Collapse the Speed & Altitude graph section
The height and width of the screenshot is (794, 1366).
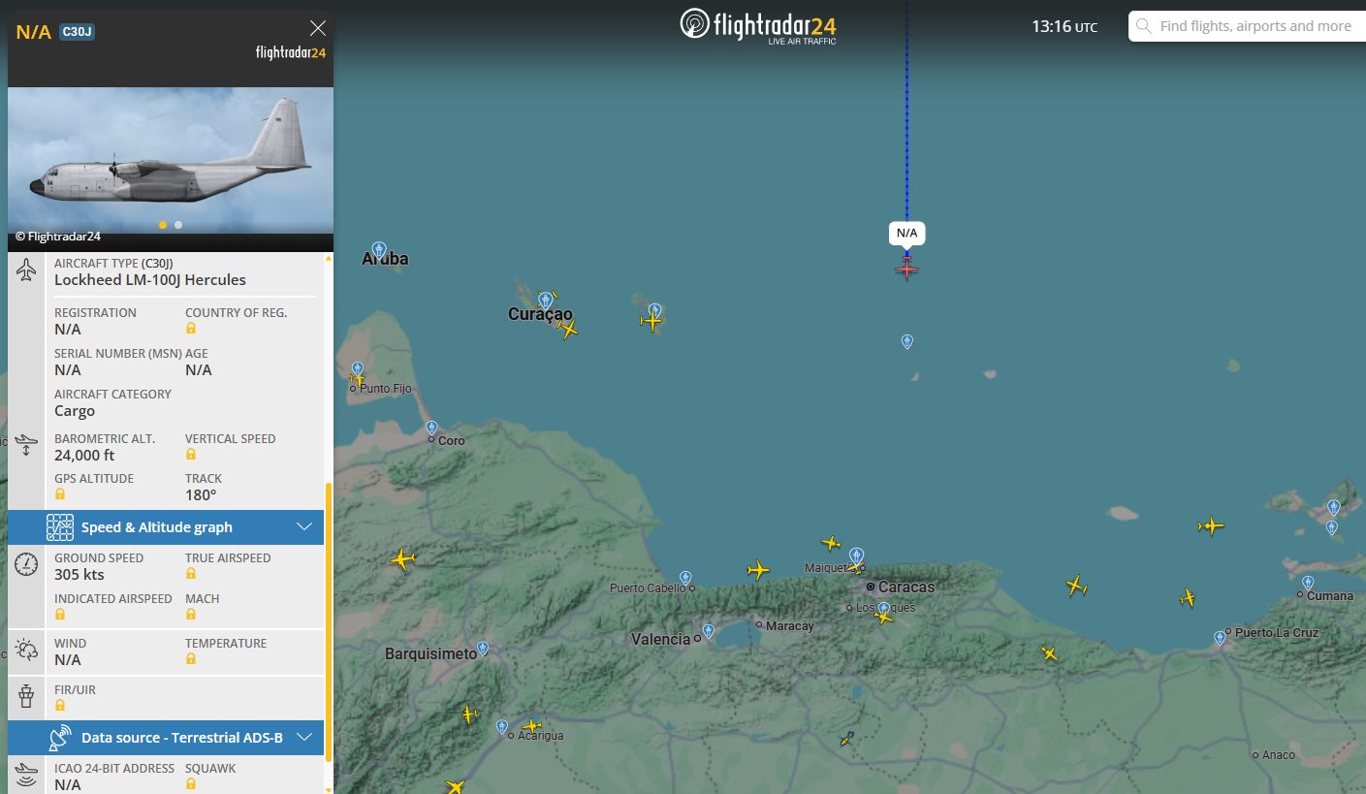click(304, 527)
